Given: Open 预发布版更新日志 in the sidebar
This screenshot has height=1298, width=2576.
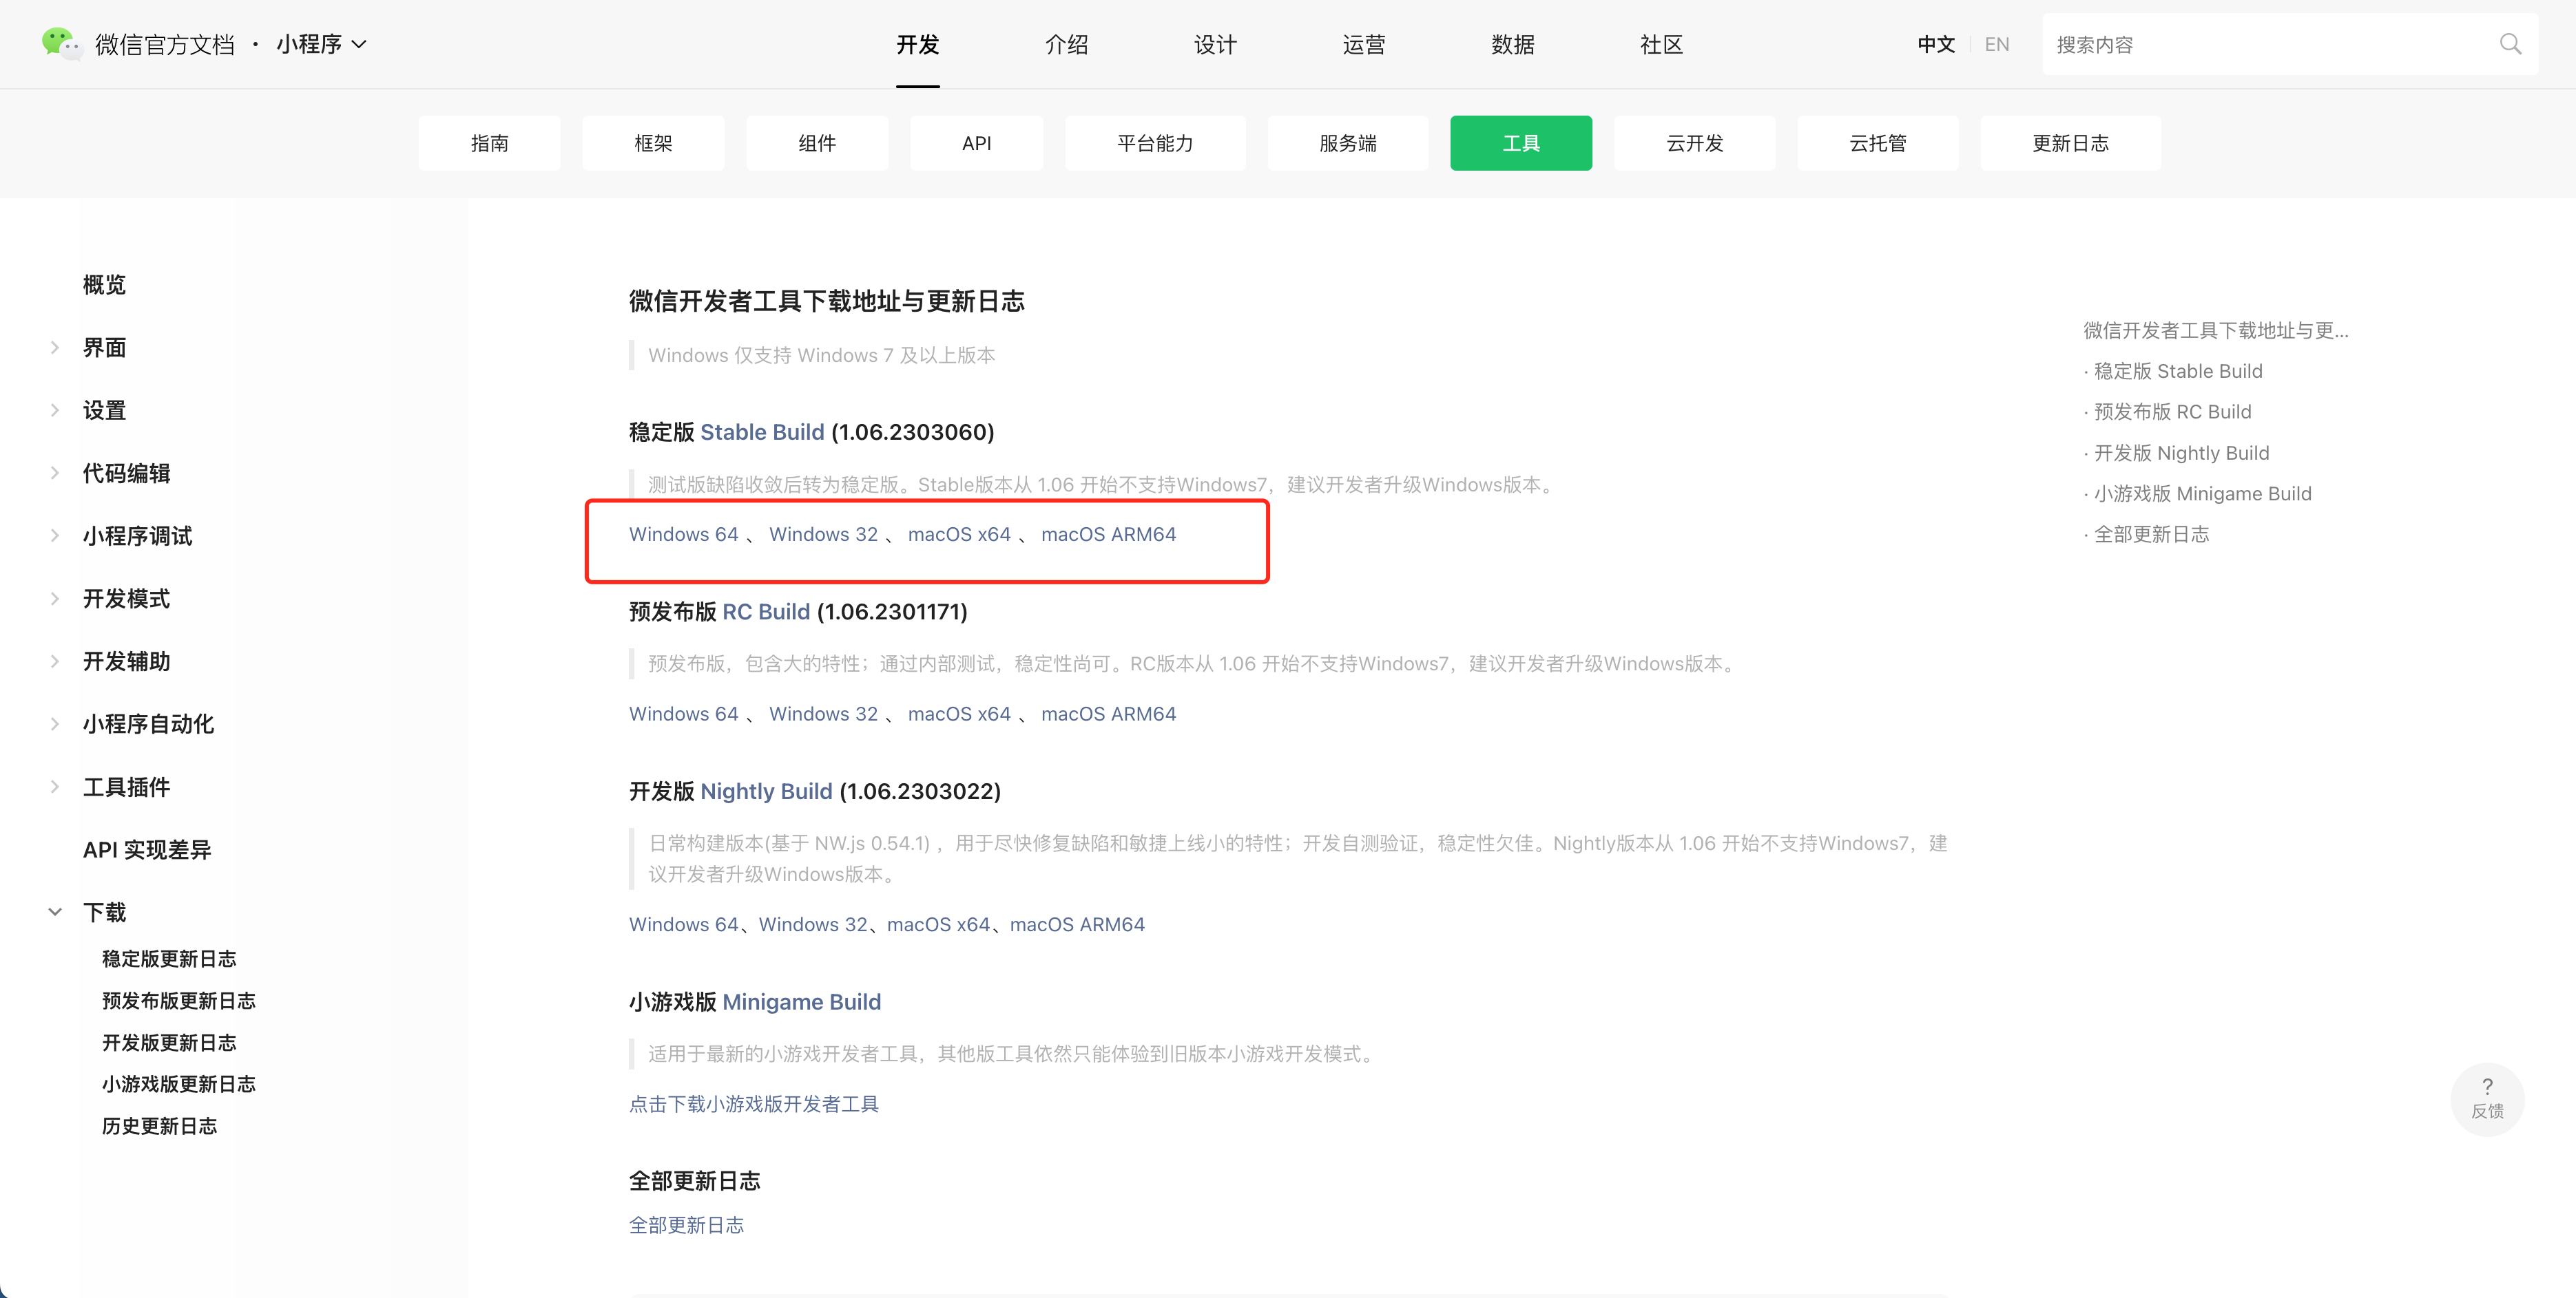Looking at the screenshot, I should tap(179, 1000).
